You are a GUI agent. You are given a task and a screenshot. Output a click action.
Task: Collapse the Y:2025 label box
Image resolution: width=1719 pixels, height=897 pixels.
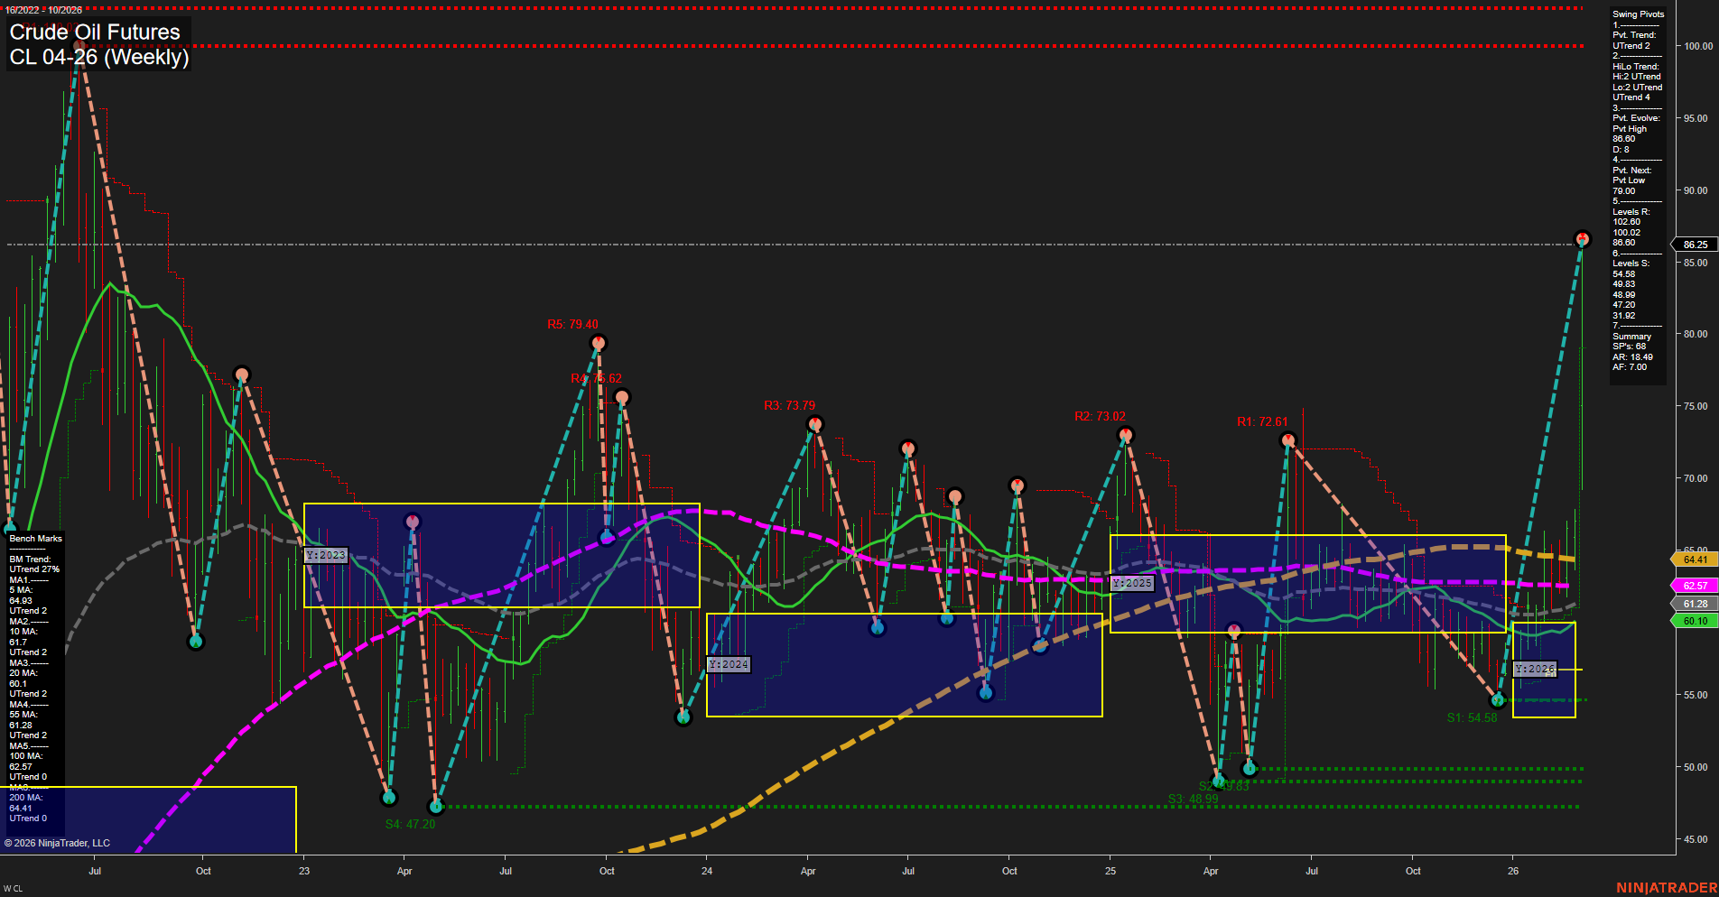click(1131, 583)
